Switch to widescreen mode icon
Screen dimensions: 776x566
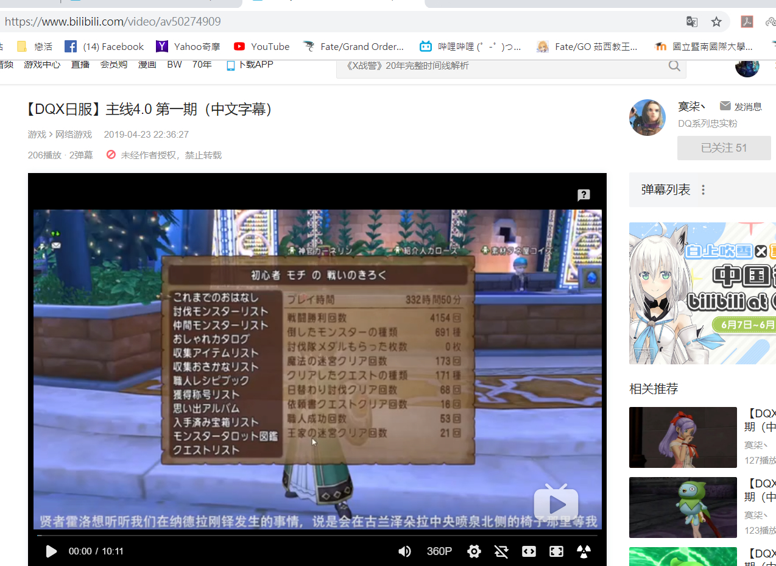tap(529, 551)
